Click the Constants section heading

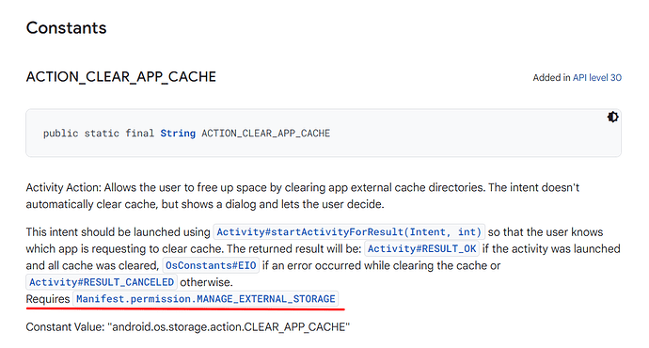click(x=66, y=28)
